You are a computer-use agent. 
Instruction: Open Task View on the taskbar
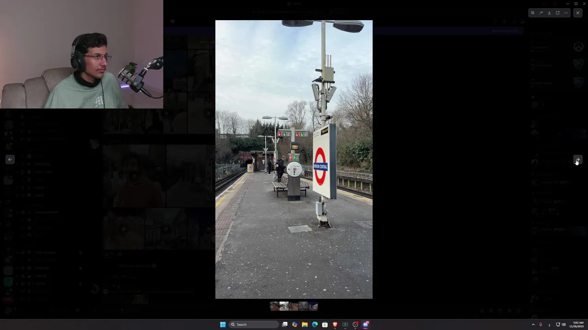tap(285, 324)
